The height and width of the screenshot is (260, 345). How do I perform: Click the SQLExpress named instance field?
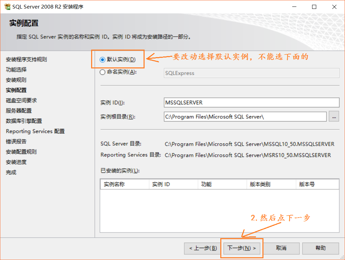[251, 73]
